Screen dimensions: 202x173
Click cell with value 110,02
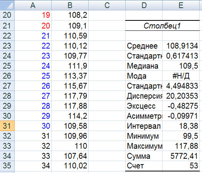tap(70, 166)
